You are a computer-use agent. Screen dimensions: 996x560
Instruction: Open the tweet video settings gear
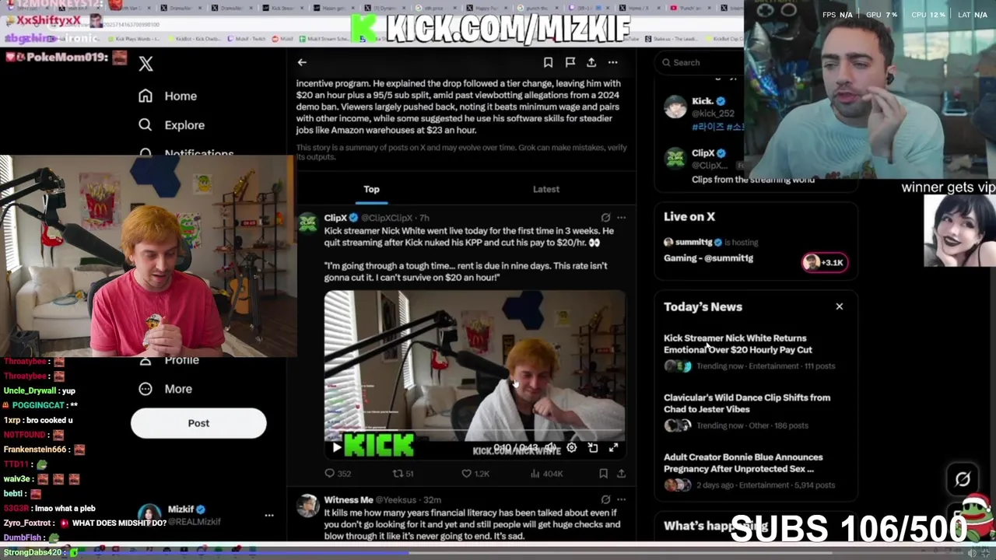(572, 448)
